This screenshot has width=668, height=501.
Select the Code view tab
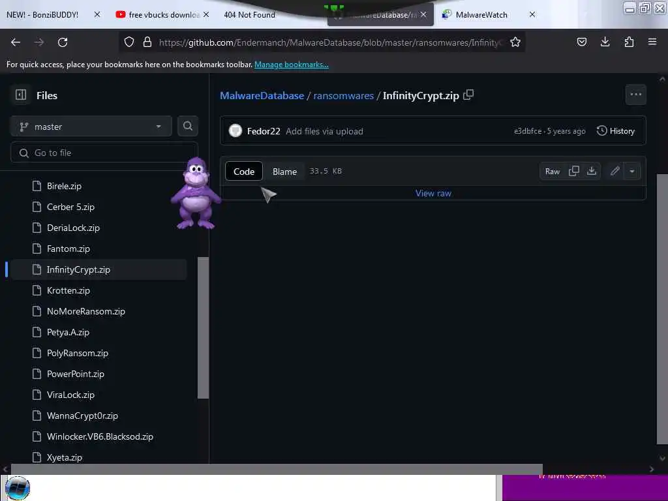244,172
